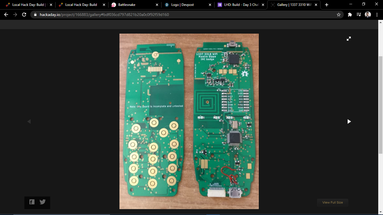Screen dimensions: 383x215
Task: Switch to the Battlesnake tab
Action: [135, 5]
